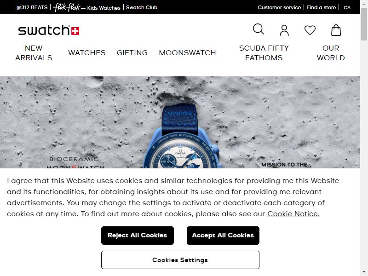Open the MoonSwatch menu
368x276 pixels.
(187, 53)
